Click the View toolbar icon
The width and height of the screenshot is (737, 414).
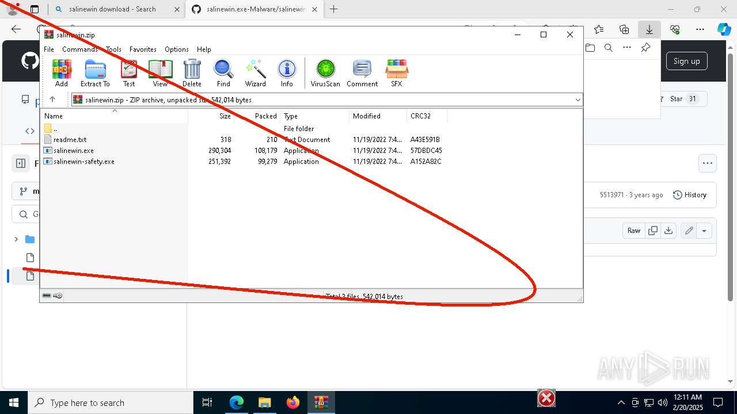coord(160,72)
